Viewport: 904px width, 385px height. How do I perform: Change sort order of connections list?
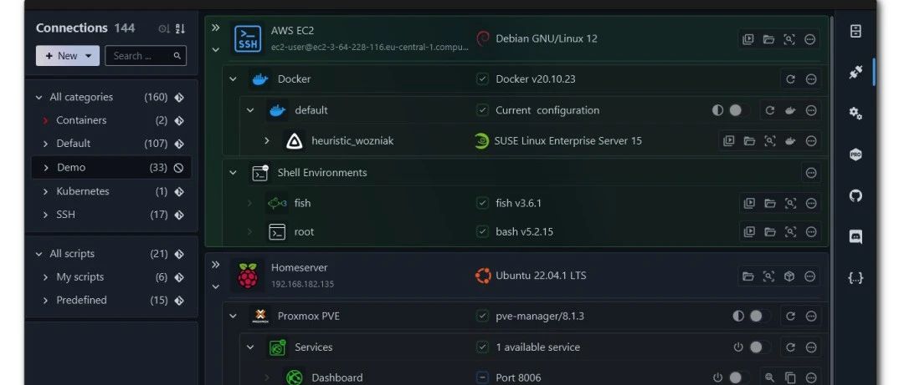pos(181,28)
